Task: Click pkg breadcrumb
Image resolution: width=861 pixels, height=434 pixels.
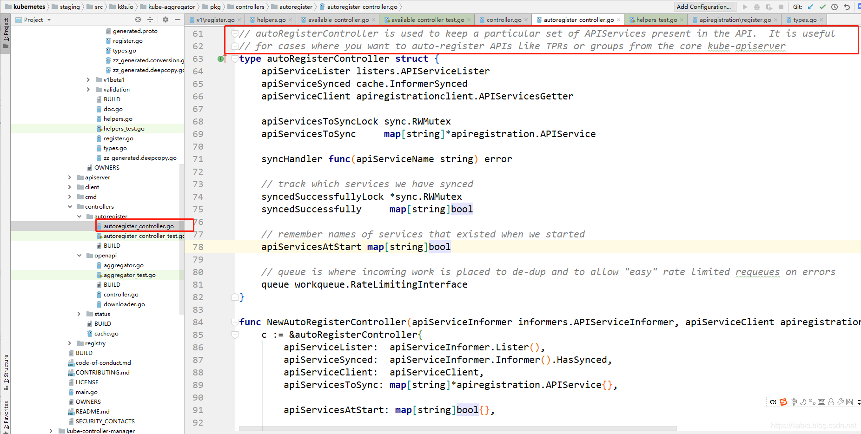Action: [215, 7]
